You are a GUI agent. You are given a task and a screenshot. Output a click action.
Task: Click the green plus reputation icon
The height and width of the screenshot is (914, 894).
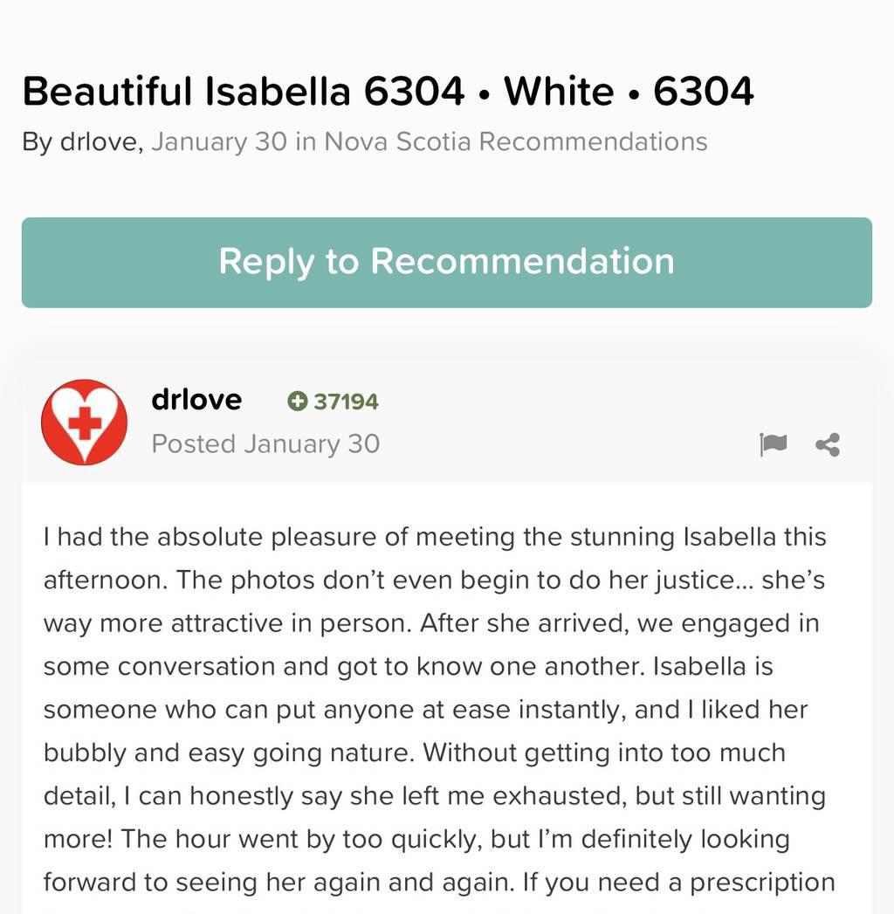pyautogui.click(x=298, y=402)
